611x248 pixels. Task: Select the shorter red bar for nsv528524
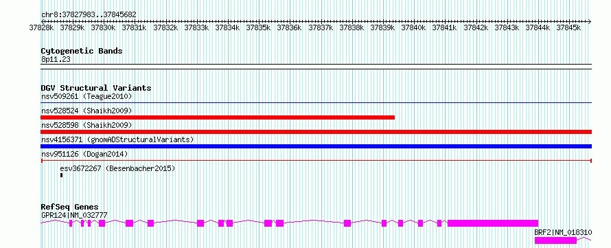218,117
